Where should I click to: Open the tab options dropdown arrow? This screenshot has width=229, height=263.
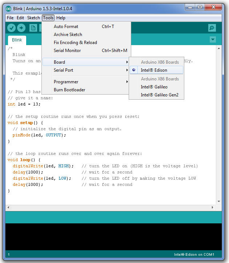pos(213,39)
